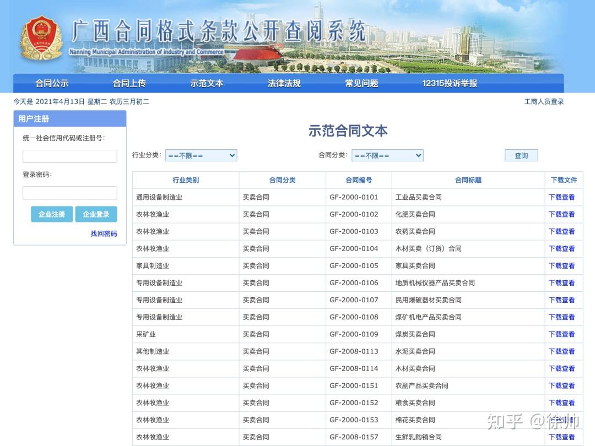
Task: Click the 登录密码 password field
Action: [x=69, y=192]
